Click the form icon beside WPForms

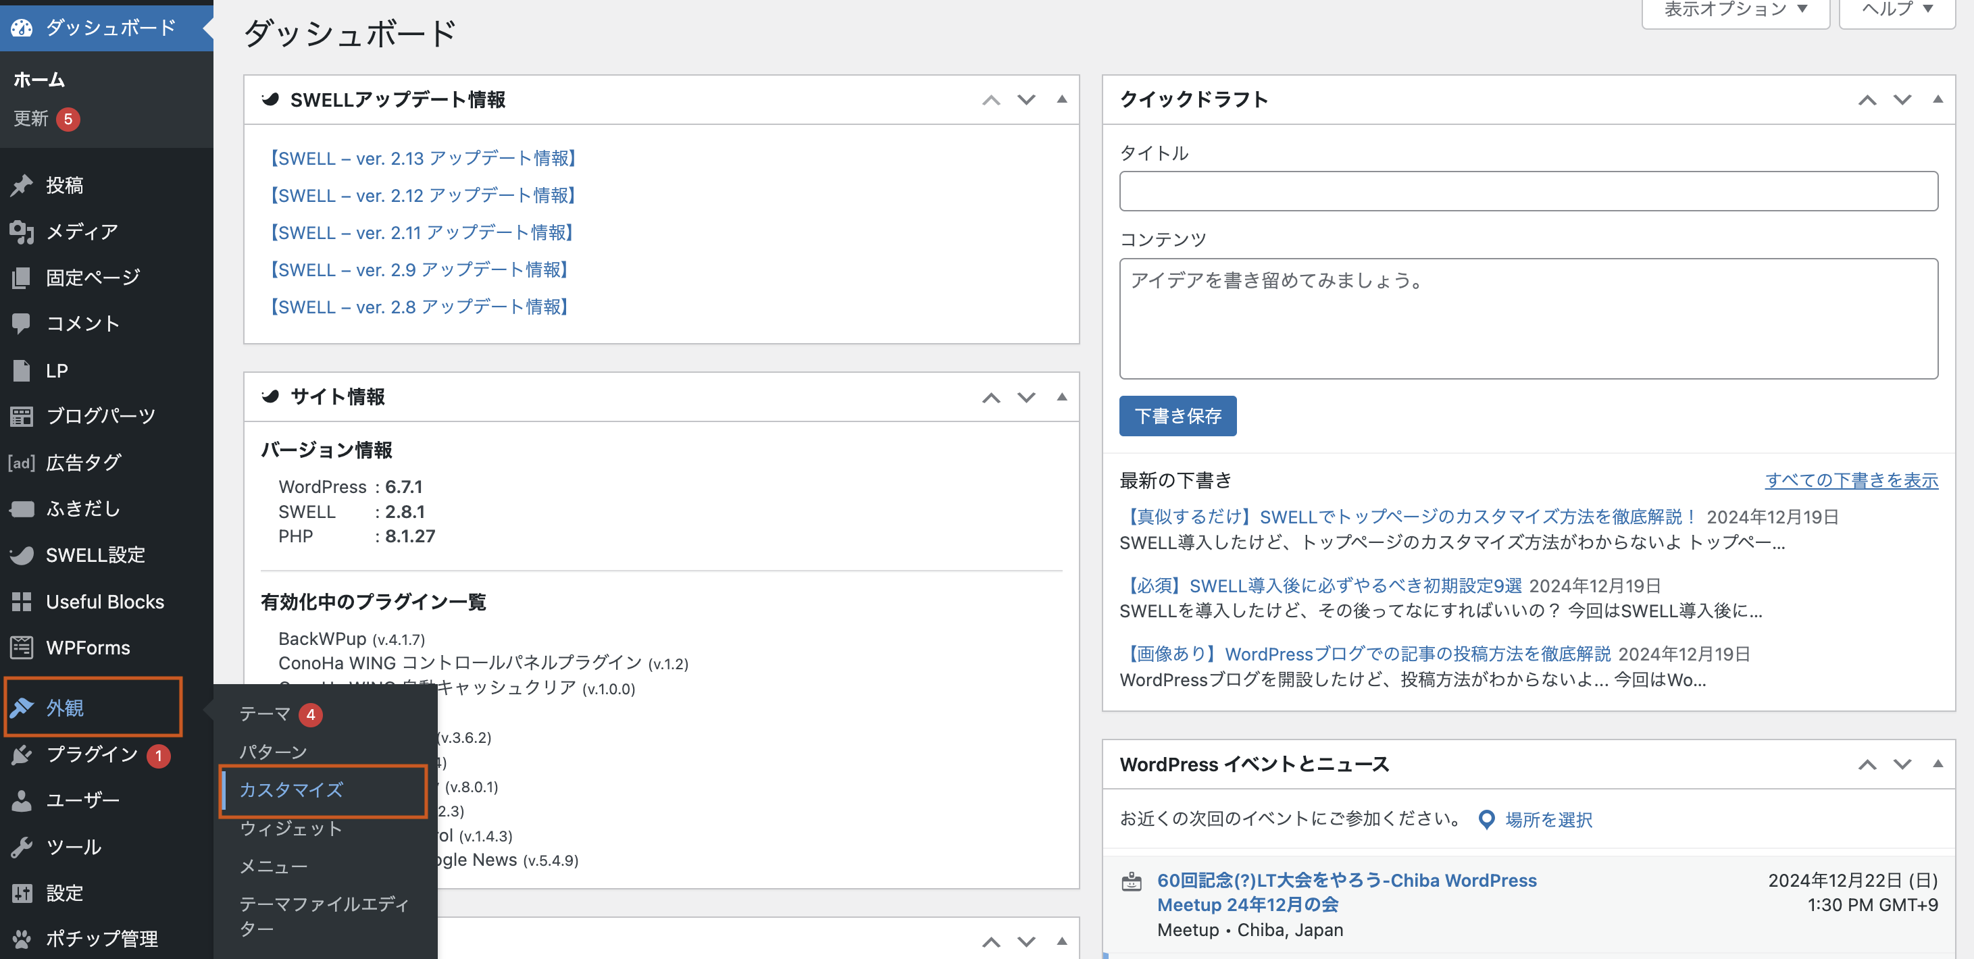pyautogui.click(x=22, y=647)
